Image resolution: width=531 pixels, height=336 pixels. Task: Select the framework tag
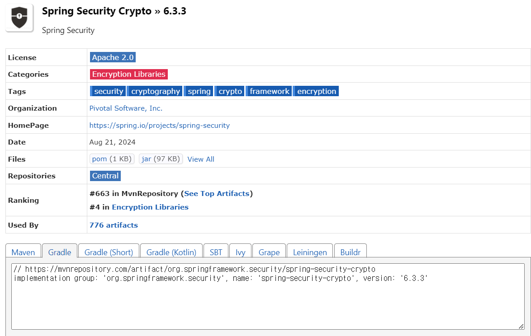coord(269,91)
